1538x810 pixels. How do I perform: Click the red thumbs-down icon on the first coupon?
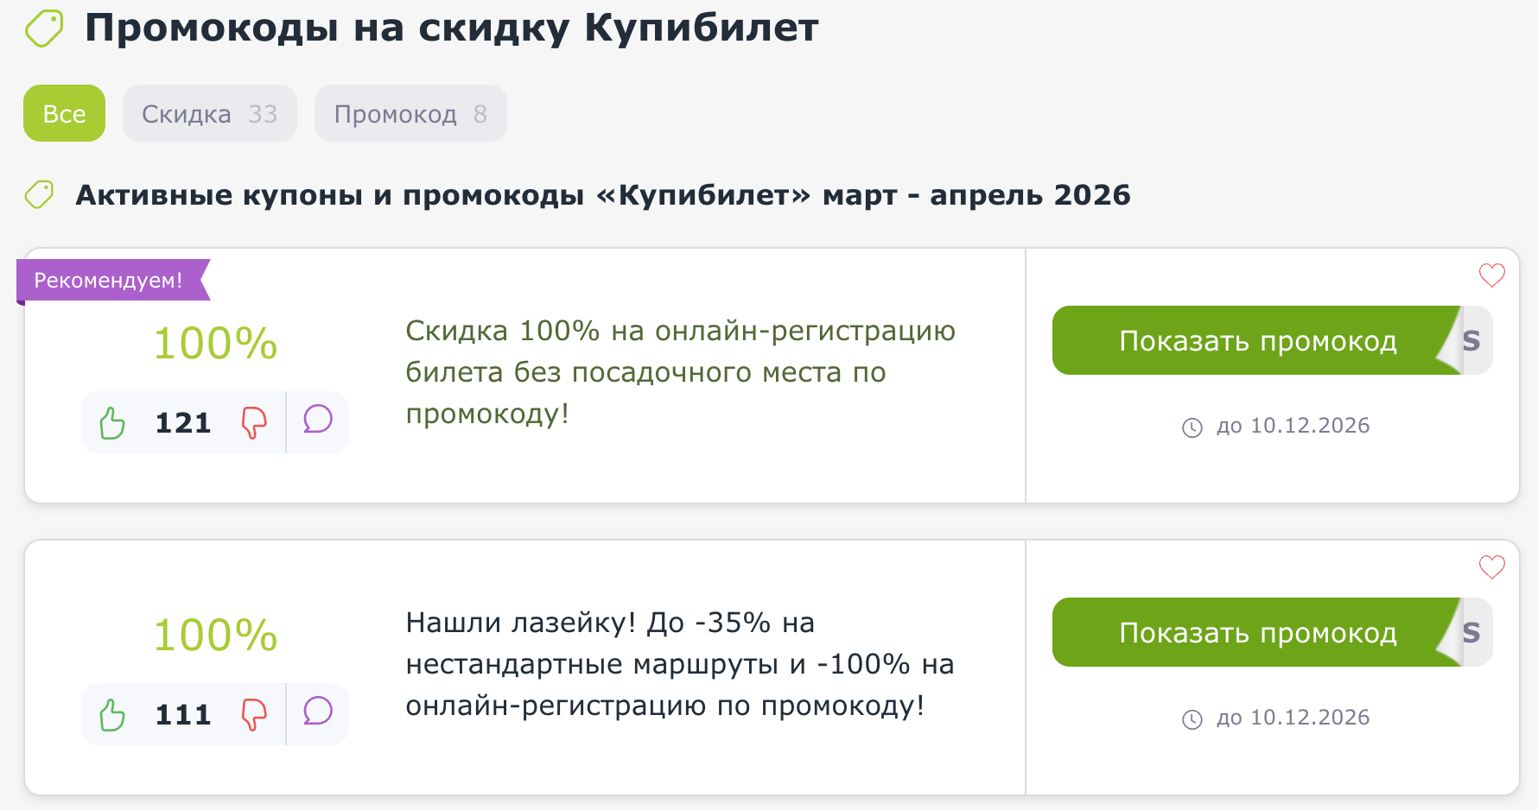[254, 422]
